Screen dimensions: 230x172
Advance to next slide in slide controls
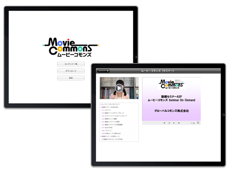[174, 123]
